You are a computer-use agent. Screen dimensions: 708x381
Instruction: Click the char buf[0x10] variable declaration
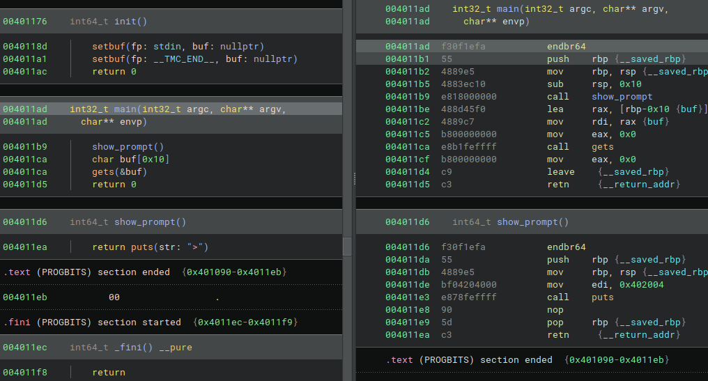(x=130, y=160)
